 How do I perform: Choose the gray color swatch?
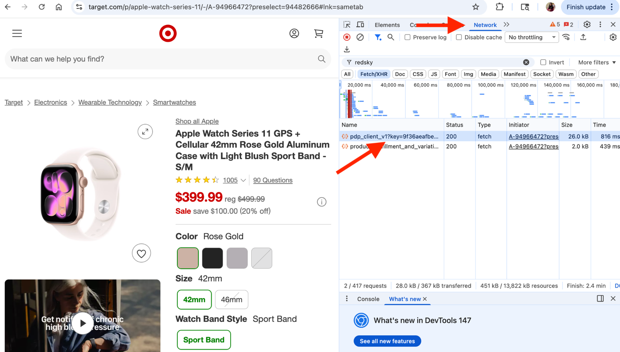pos(237,258)
